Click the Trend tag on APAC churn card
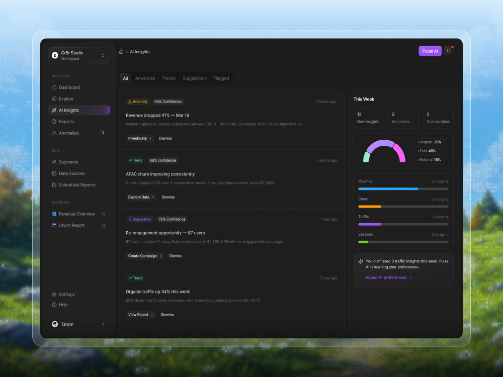The height and width of the screenshot is (377, 503). click(135, 160)
